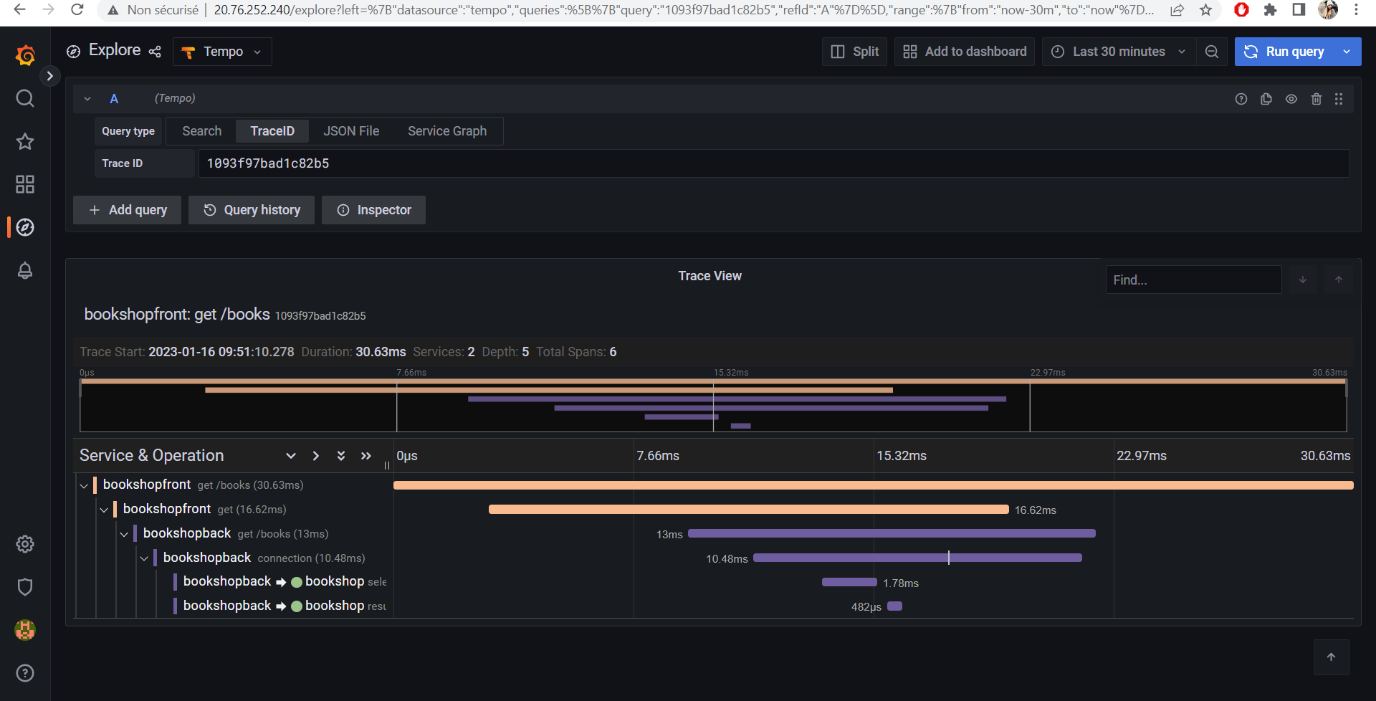The image size is (1376, 701).
Task: Reload the browser page
Action: pos(77,10)
